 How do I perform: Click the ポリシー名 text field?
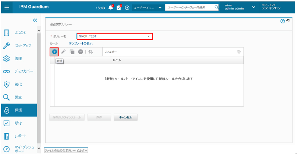pos(111,36)
